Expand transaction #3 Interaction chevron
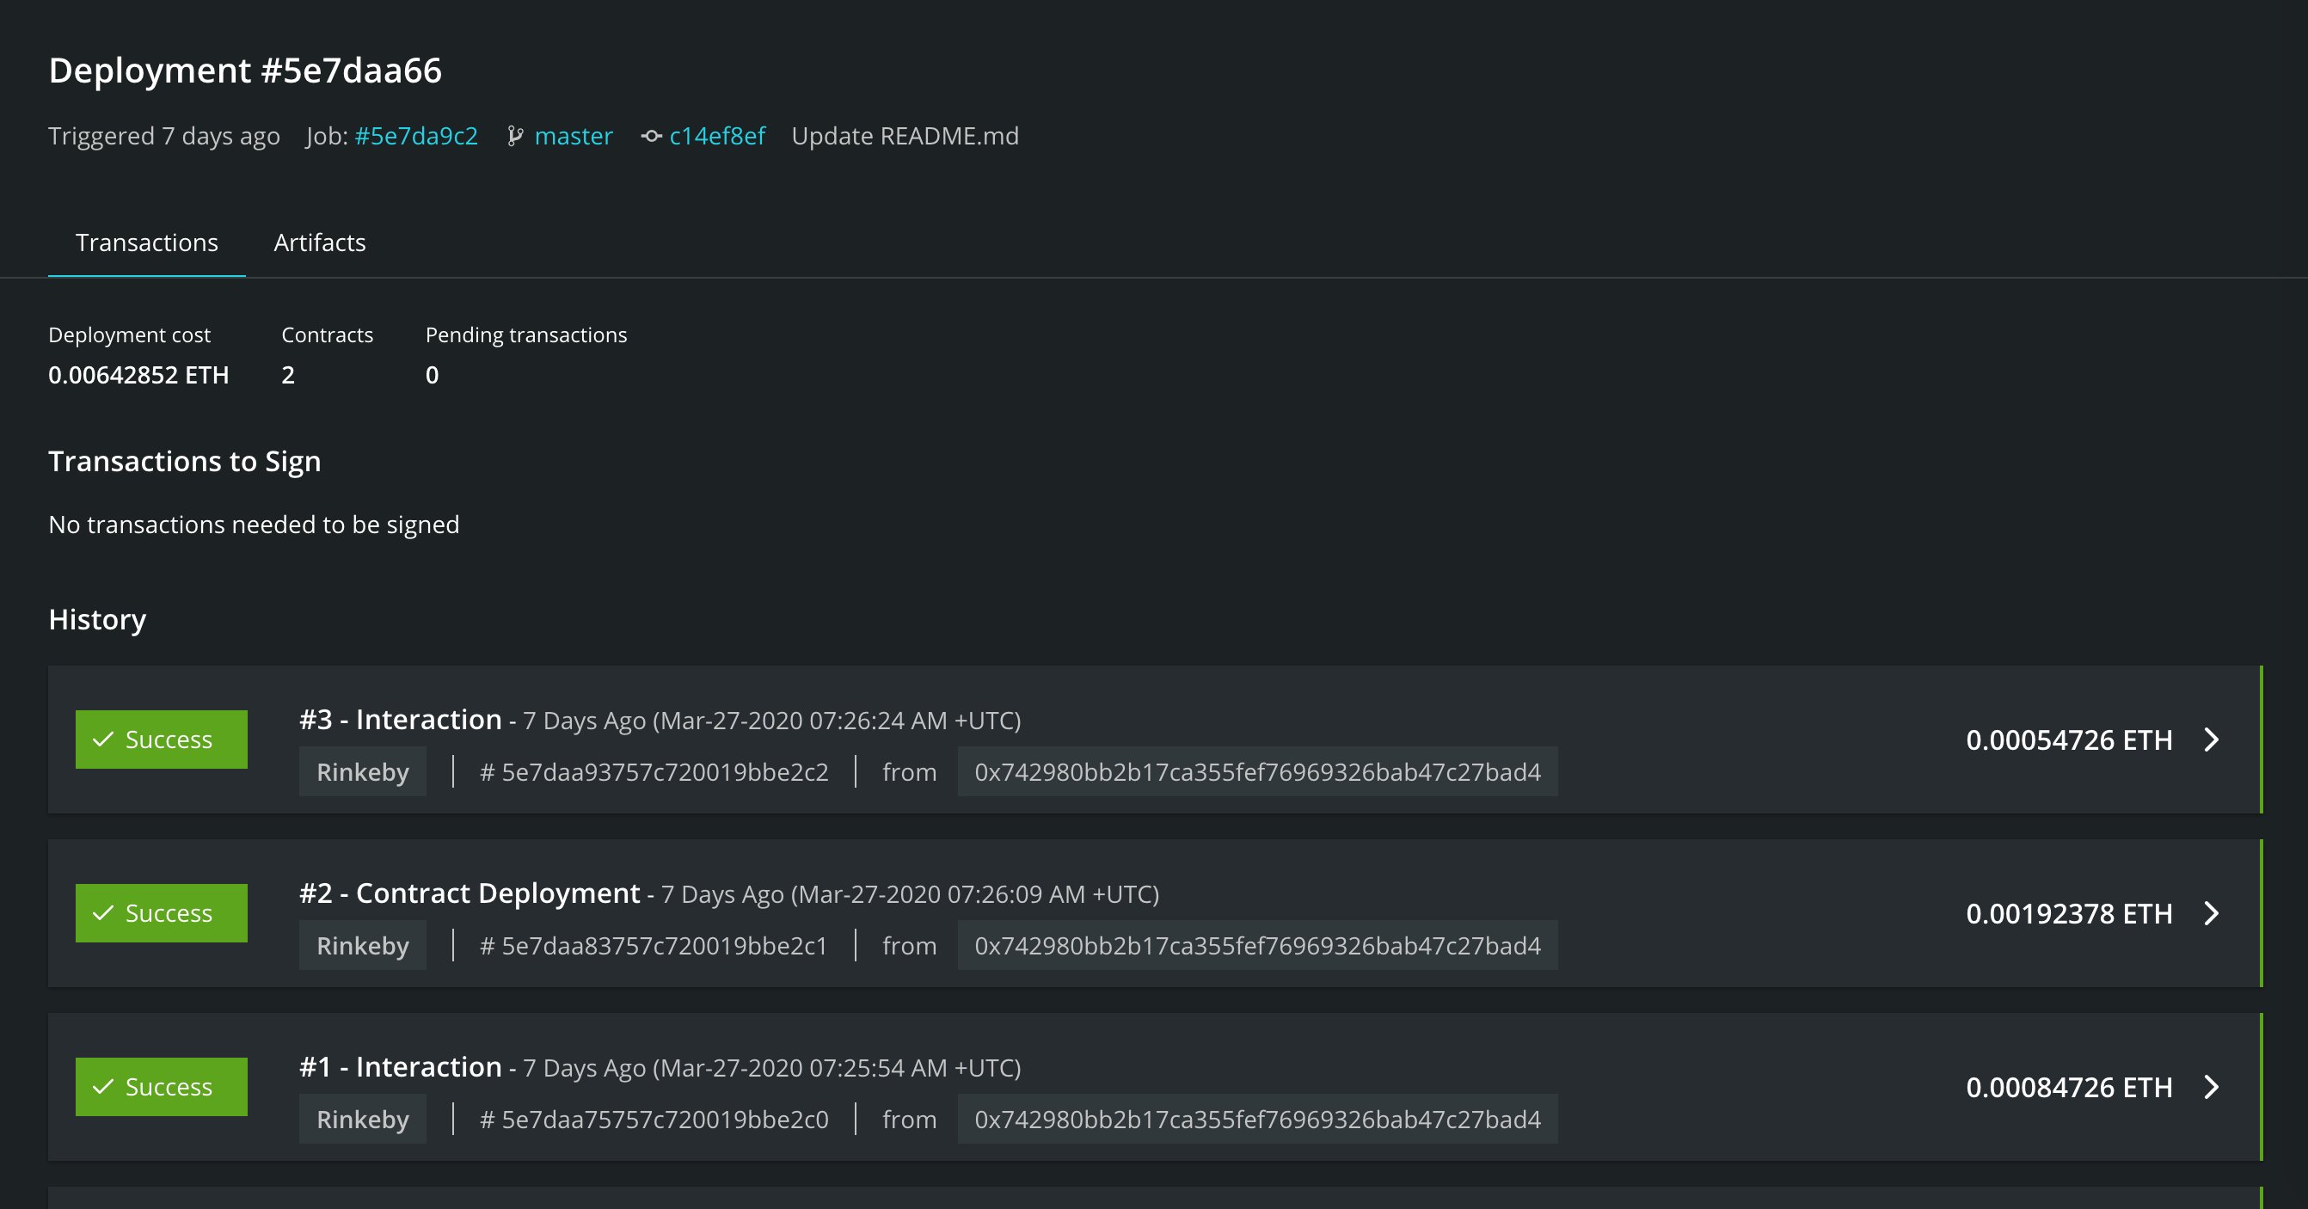 tap(2213, 740)
